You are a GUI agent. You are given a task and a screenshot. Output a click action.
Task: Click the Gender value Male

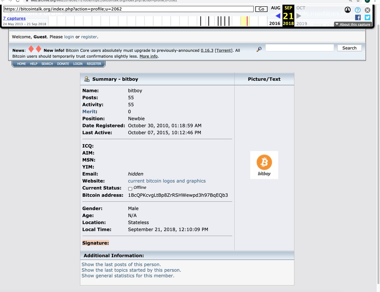click(133, 208)
